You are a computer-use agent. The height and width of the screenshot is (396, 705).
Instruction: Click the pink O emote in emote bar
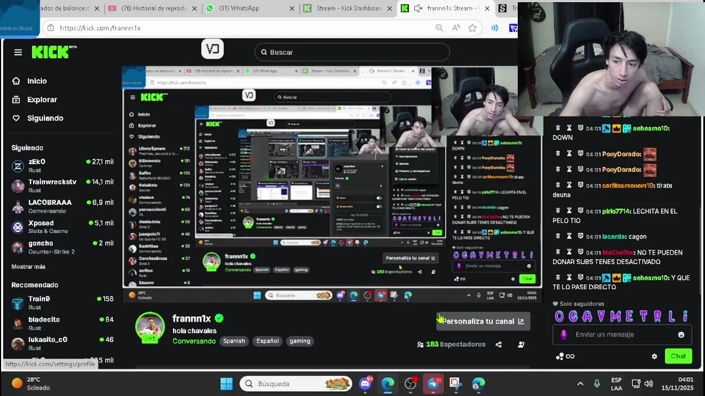[x=560, y=316]
